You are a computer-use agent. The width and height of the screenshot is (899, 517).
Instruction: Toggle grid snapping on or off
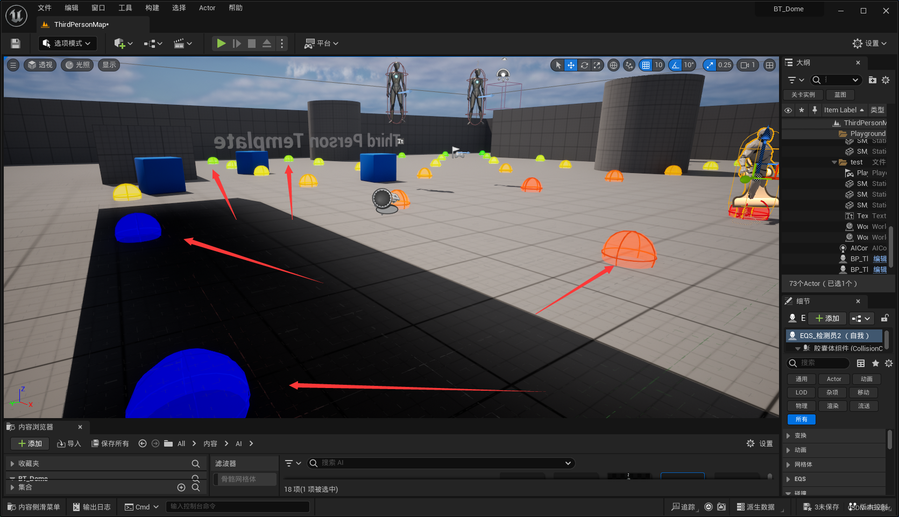pos(646,65)
